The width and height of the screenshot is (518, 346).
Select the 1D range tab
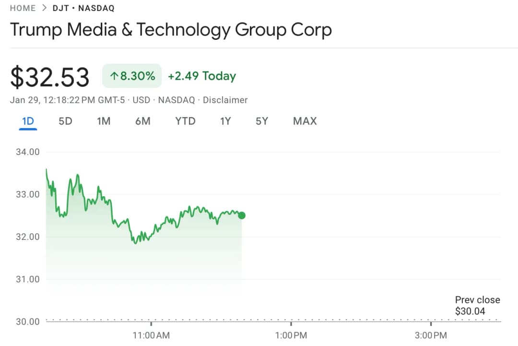(28, 121)
